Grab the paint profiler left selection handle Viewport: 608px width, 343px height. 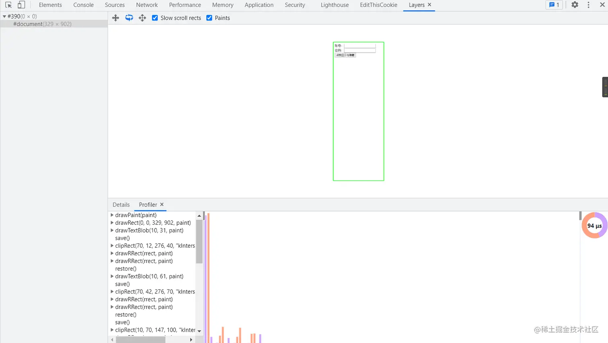[x=204, y=216]
